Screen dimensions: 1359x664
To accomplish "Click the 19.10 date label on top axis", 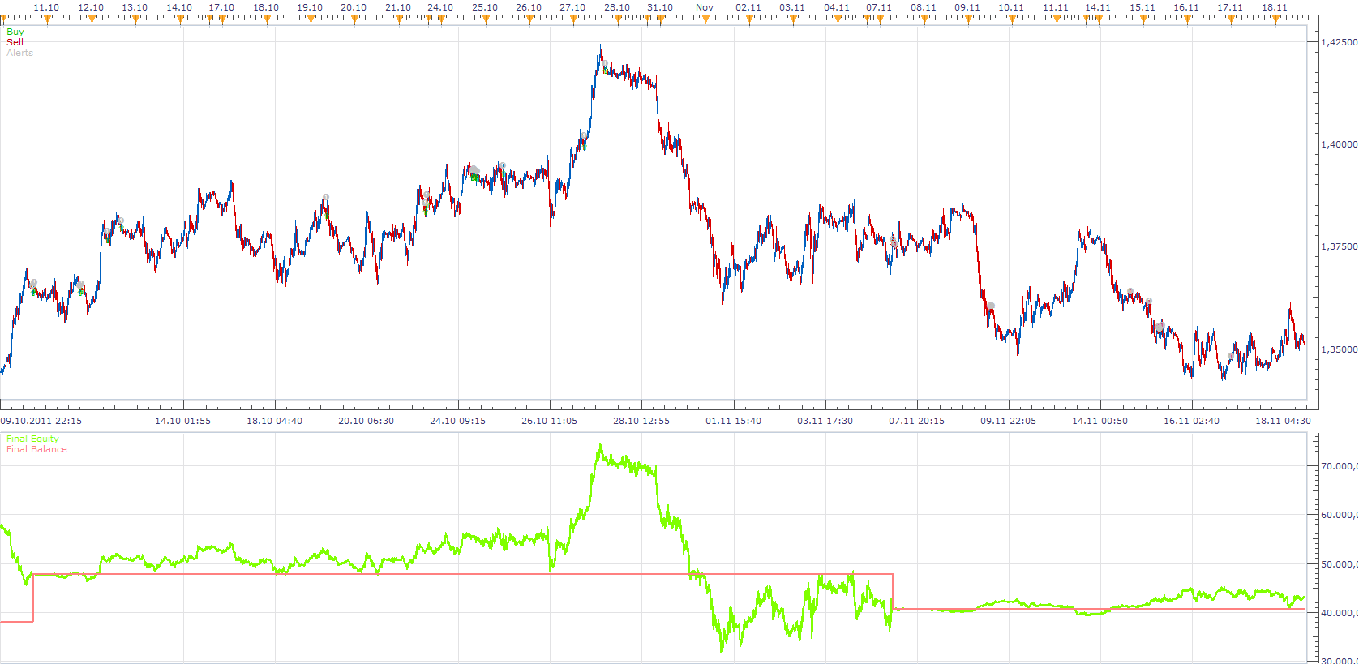I will coord(310,7).
